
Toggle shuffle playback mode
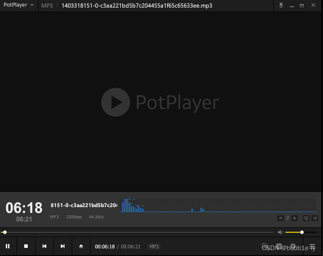click(315, 218)
